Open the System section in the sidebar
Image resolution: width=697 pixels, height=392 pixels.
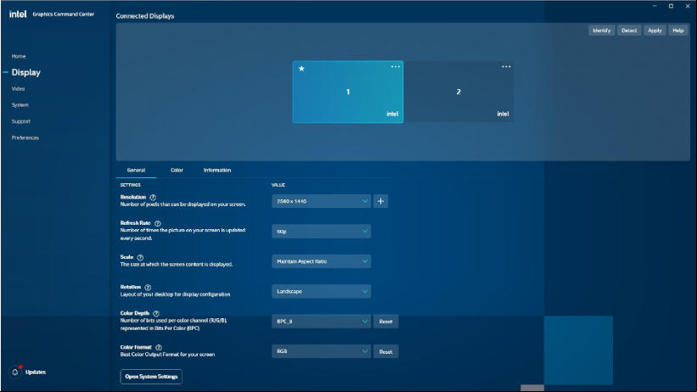20,105
